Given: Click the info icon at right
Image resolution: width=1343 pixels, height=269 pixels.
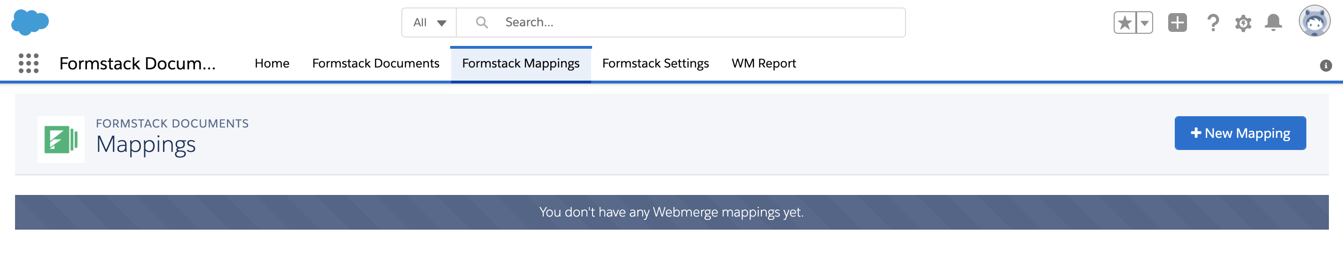Looking at the screenshot, I should coord(1325,66).
